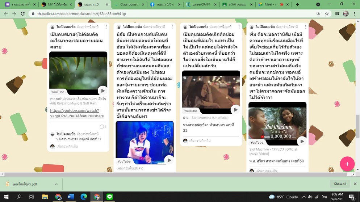Open the volume control in tray
The width and height of the screenshot is (360, 202).
[310, 197]
